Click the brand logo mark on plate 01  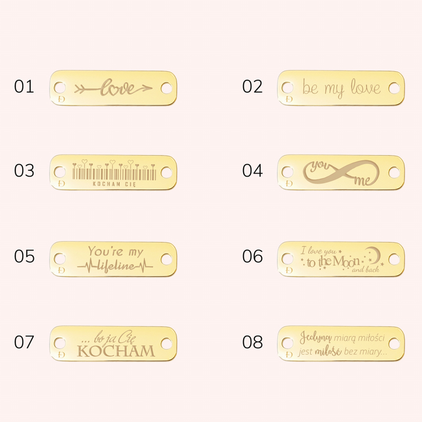[x=62, y=99]
